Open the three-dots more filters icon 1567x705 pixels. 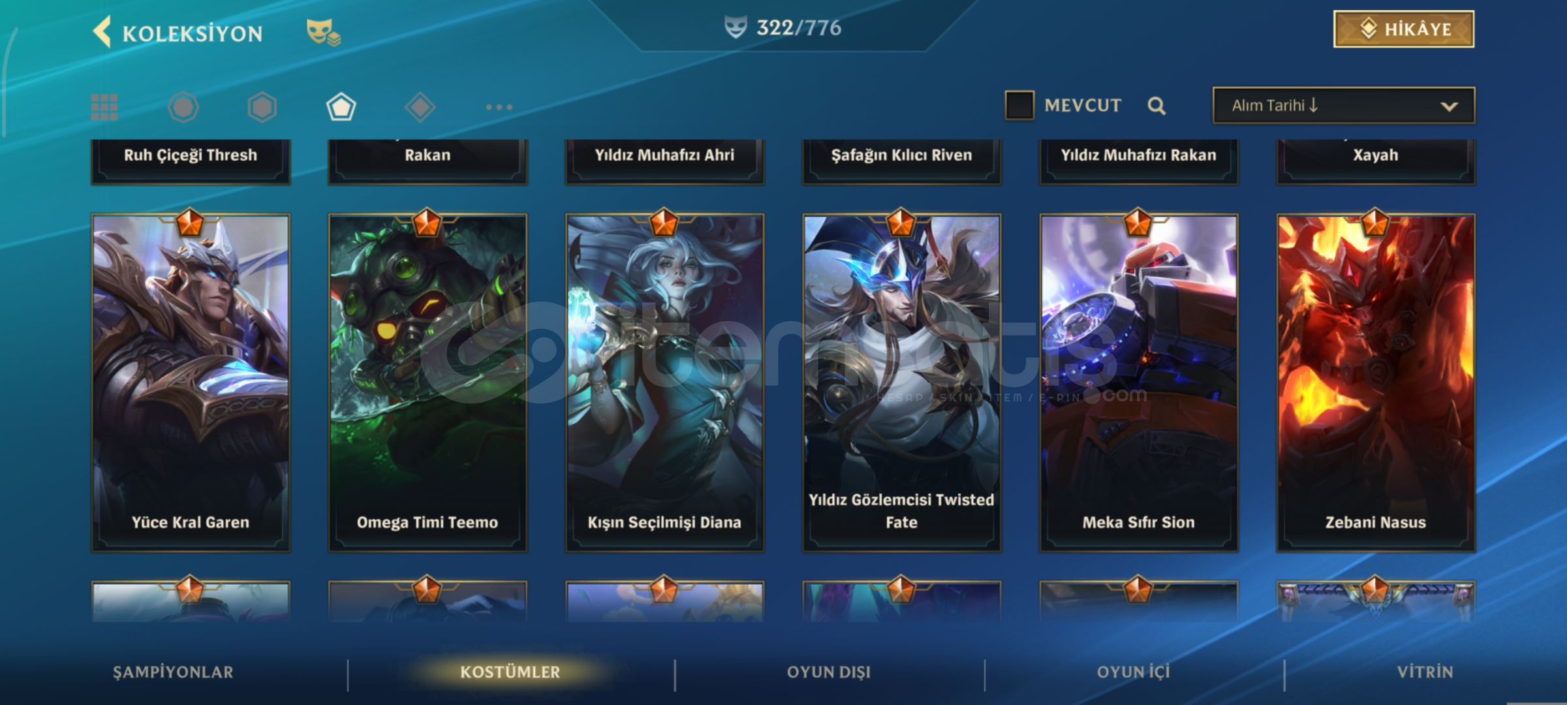coord(499,107)
